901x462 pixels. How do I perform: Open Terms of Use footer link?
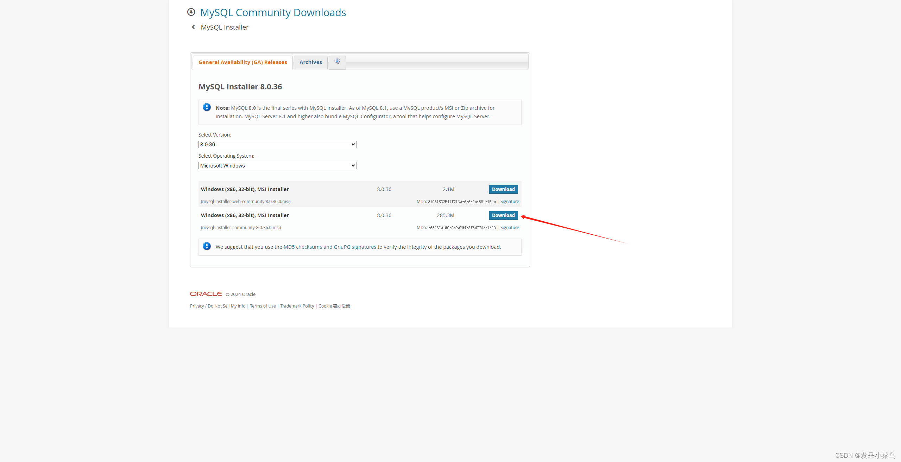[x=263, y=306]
